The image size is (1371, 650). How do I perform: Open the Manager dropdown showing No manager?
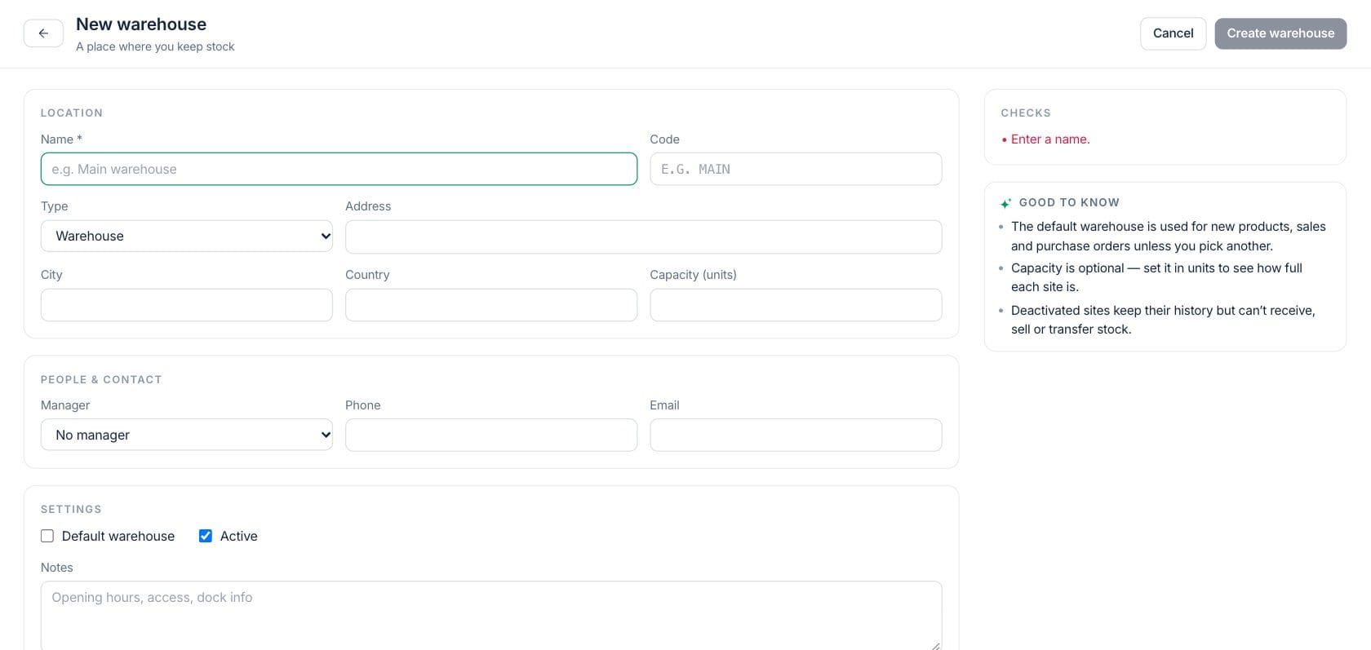click(187, 435)
